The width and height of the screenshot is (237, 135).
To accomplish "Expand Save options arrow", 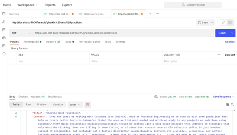I will click(212, 23).
